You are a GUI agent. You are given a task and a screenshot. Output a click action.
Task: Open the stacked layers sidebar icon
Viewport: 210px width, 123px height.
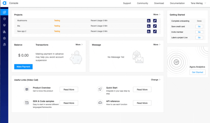click(4, 25)
